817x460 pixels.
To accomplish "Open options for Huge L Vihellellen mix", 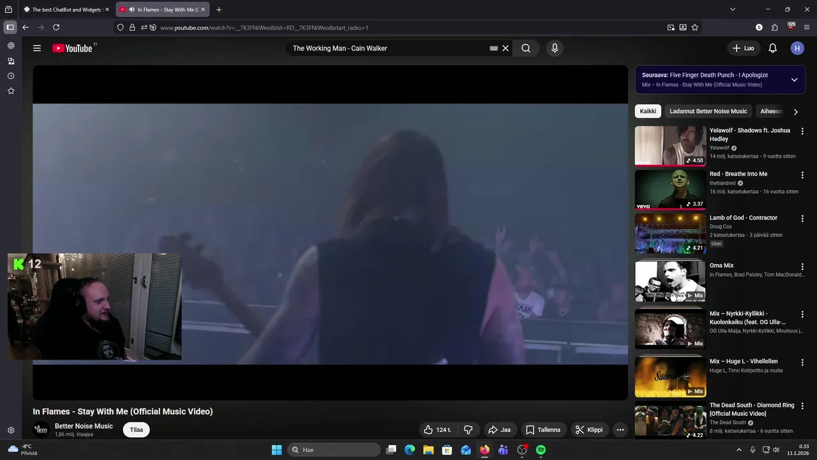I will (x=802, y=362).
